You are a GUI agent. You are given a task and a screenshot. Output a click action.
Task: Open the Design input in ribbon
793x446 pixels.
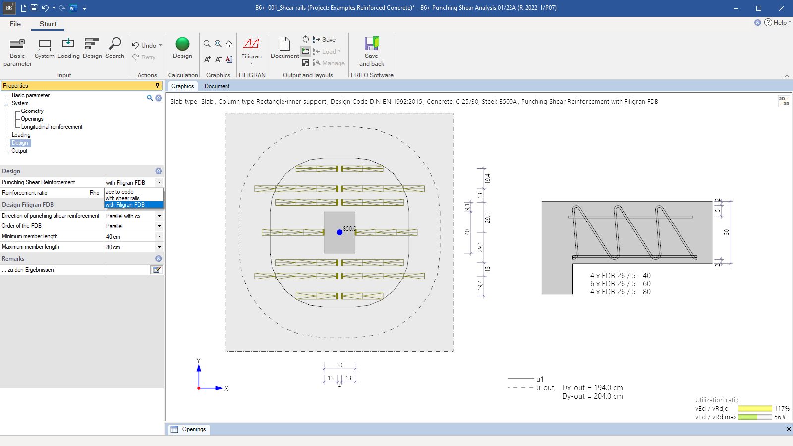pyautogui.click(x=92, y=49)
